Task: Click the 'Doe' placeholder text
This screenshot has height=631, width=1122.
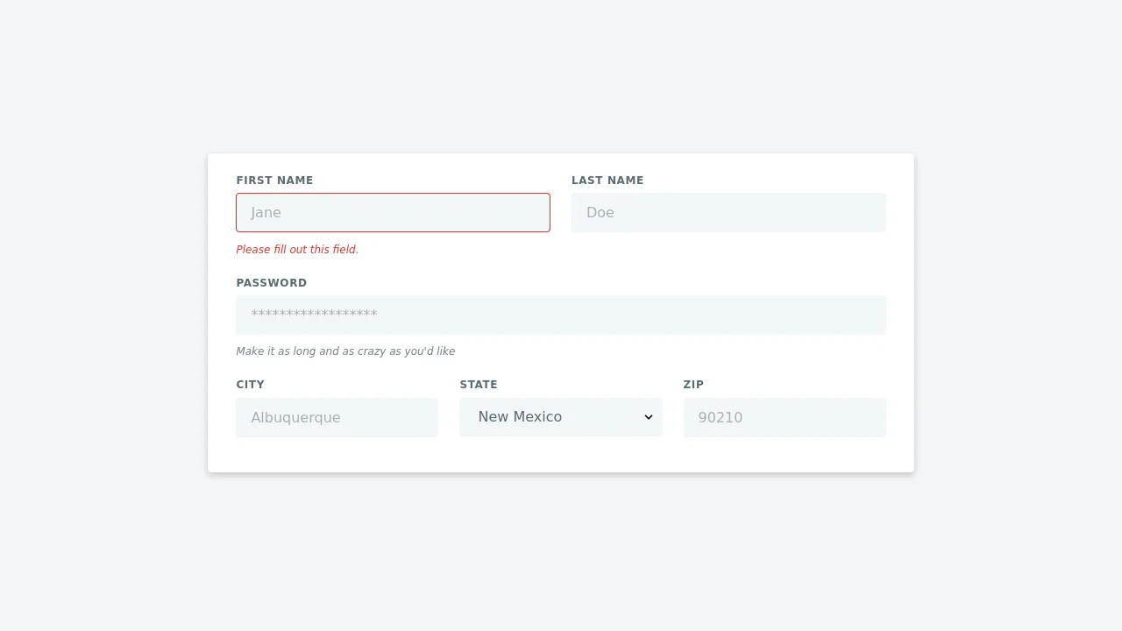Action: [600, 213]
